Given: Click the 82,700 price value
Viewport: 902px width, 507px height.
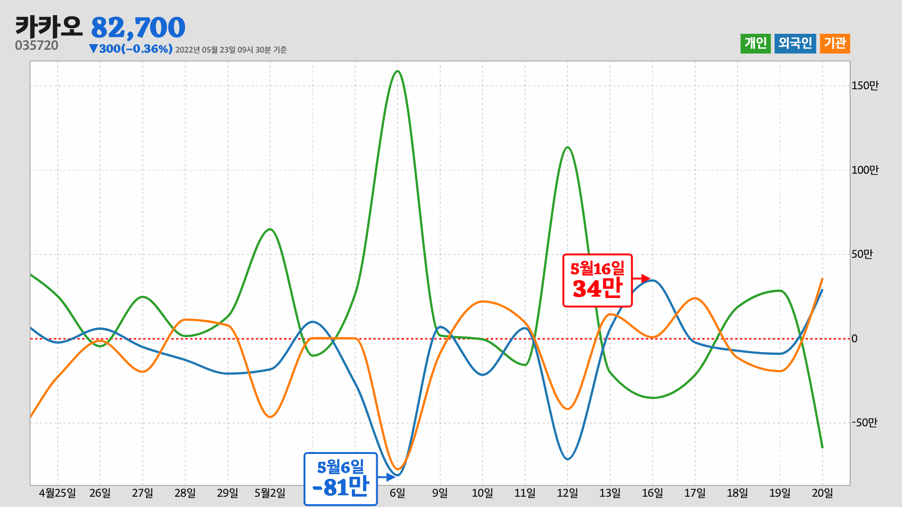Looking at the screenshot, I should click(138, 27).
